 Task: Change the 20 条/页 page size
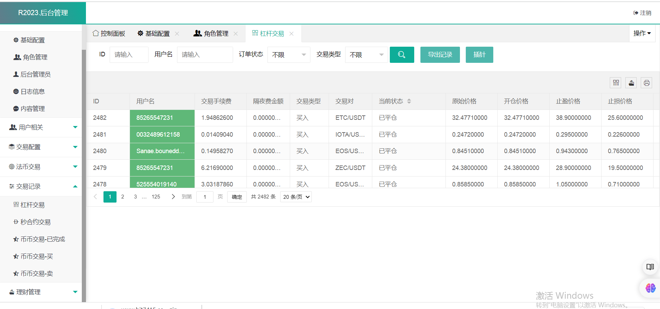pyautogui.click(x=296, y=197)
